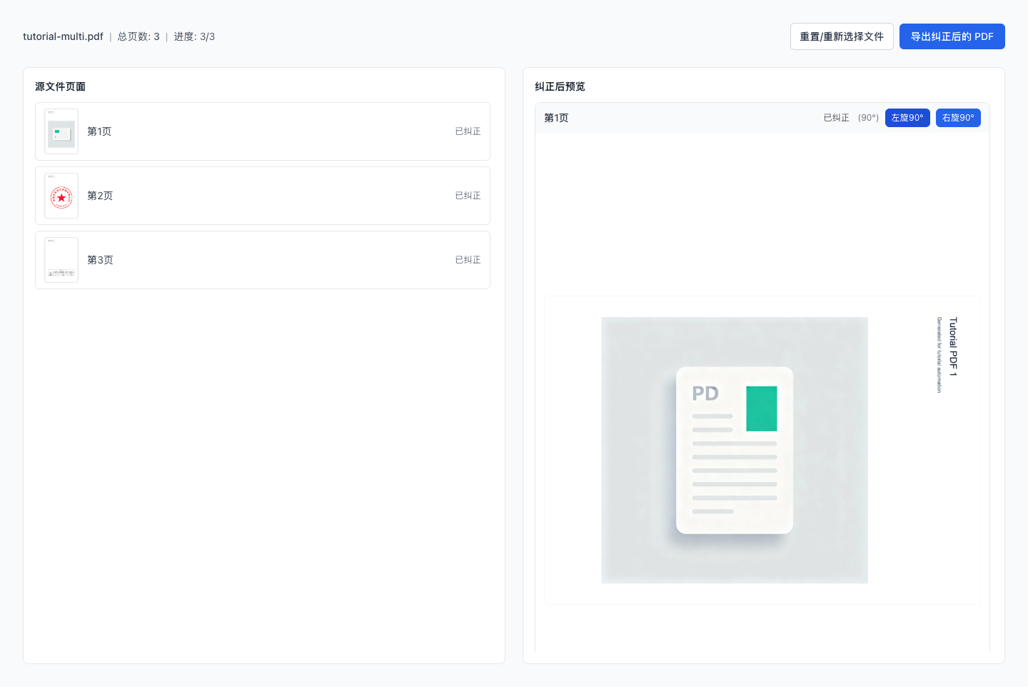Click the 已纠正 status on the 第1页 row
1028x687 pixels.
(468, 131)
